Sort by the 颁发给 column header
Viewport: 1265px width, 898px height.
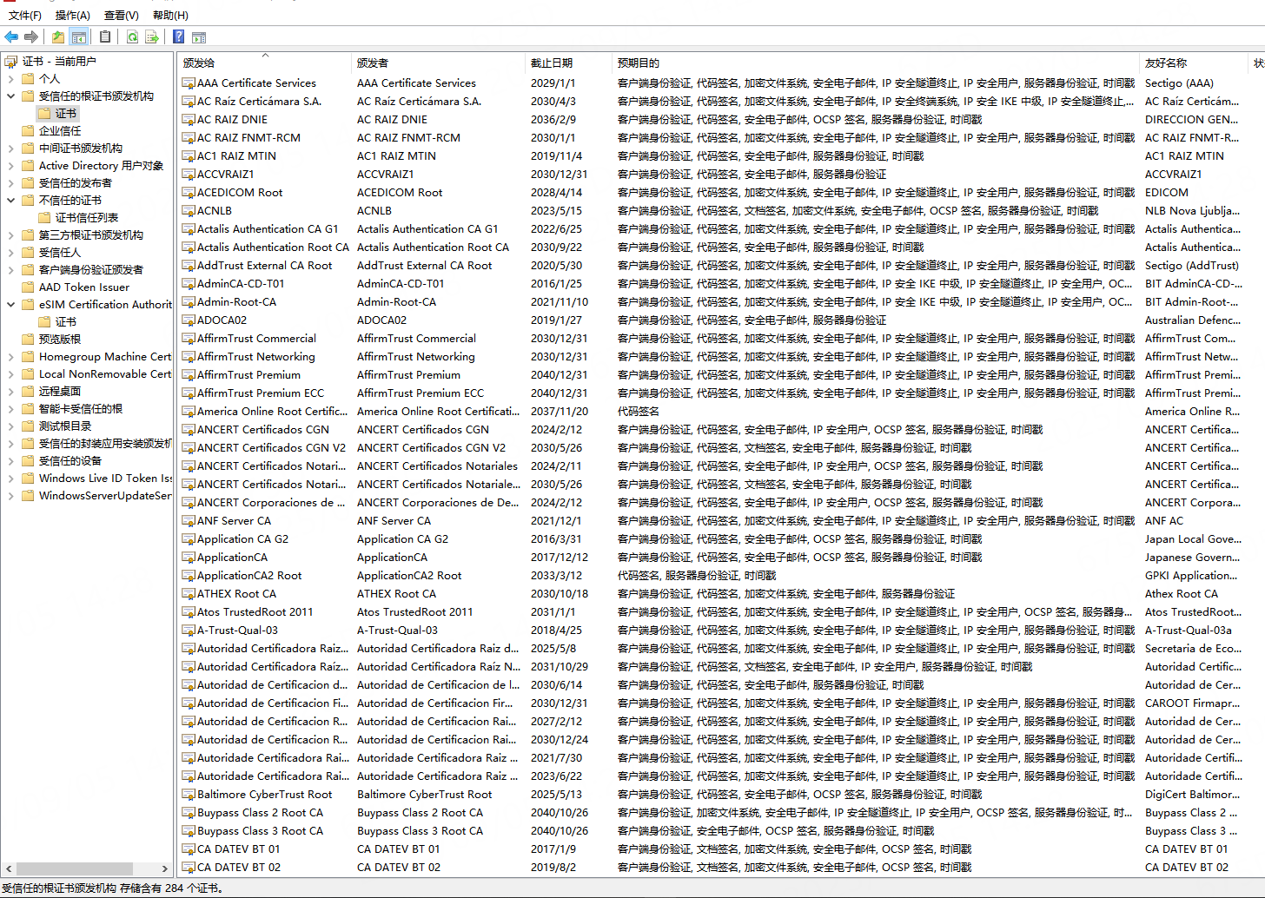pyautogui.click(x=264, y=63)
